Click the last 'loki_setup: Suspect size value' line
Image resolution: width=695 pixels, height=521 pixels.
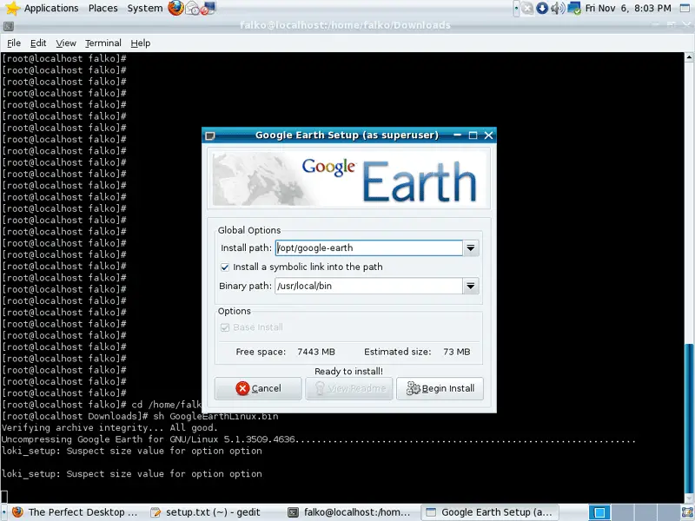point(132,474)
